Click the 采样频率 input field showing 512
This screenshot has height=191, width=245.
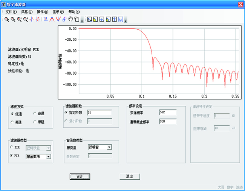(x=167, y=112)
